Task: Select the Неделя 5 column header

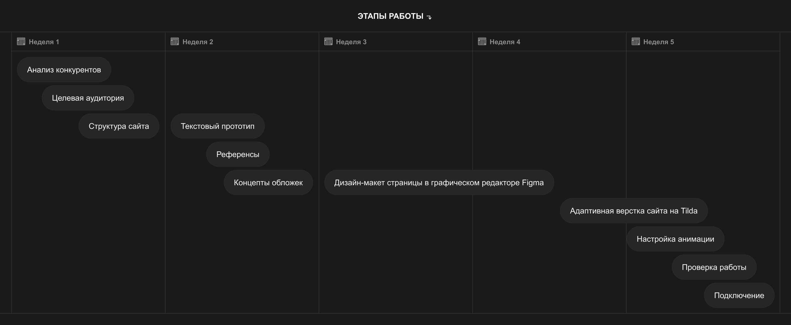Action: (658, 42)
